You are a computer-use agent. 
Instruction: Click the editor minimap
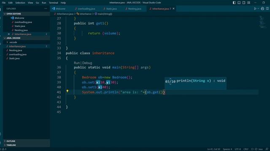pyautogui.click(x=262, y=22)
